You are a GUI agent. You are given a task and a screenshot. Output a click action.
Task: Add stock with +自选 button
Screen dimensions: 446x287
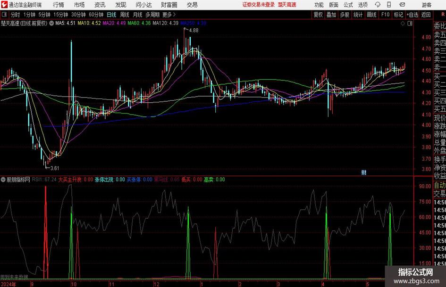pos(412,15)
